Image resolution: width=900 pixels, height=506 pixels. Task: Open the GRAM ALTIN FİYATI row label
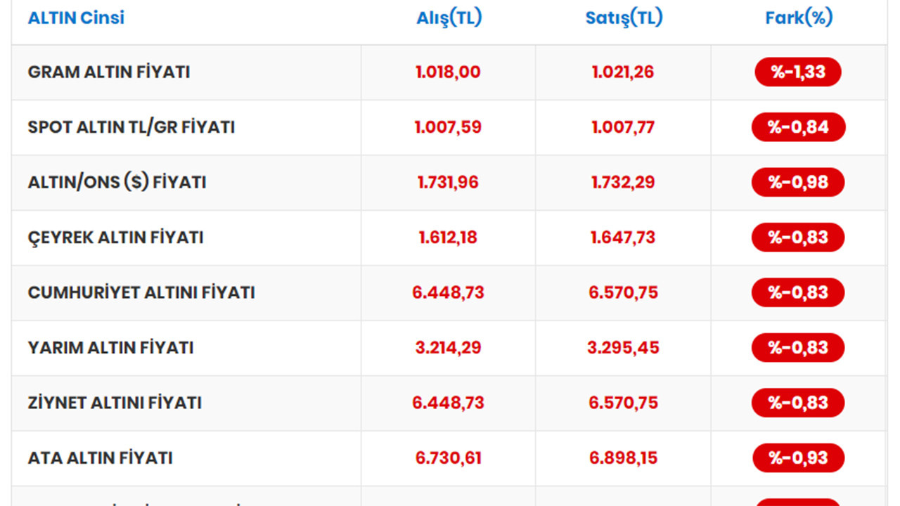[109, 72]
